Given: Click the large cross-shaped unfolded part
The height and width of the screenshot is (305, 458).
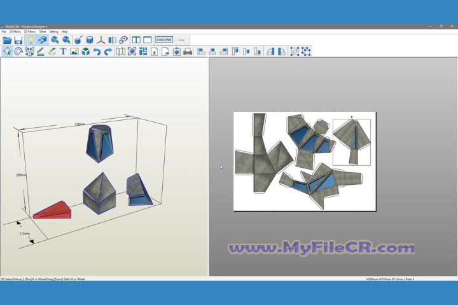Looking at the screenshot, I should (x=263, y=153).
